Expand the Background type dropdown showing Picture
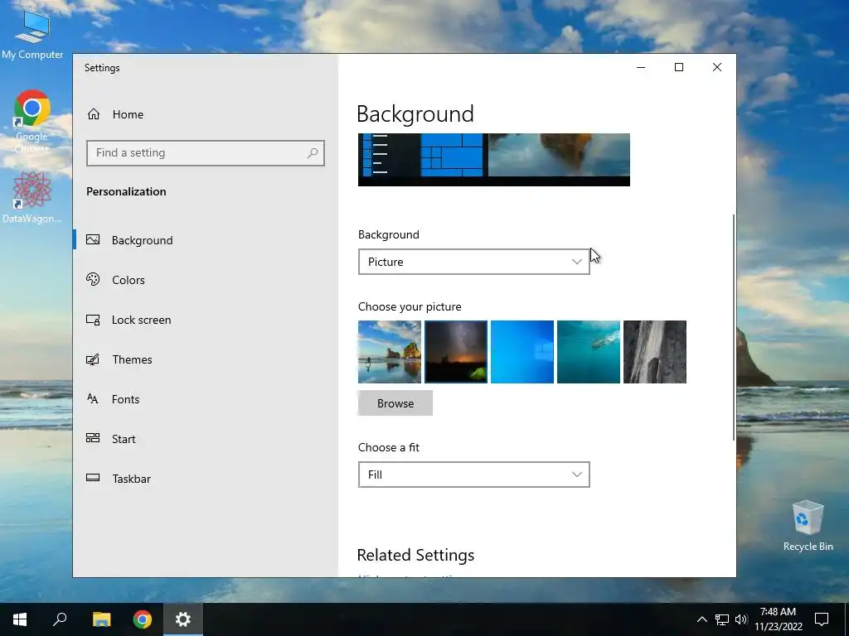849x636 pixels. tap(473, 262)
